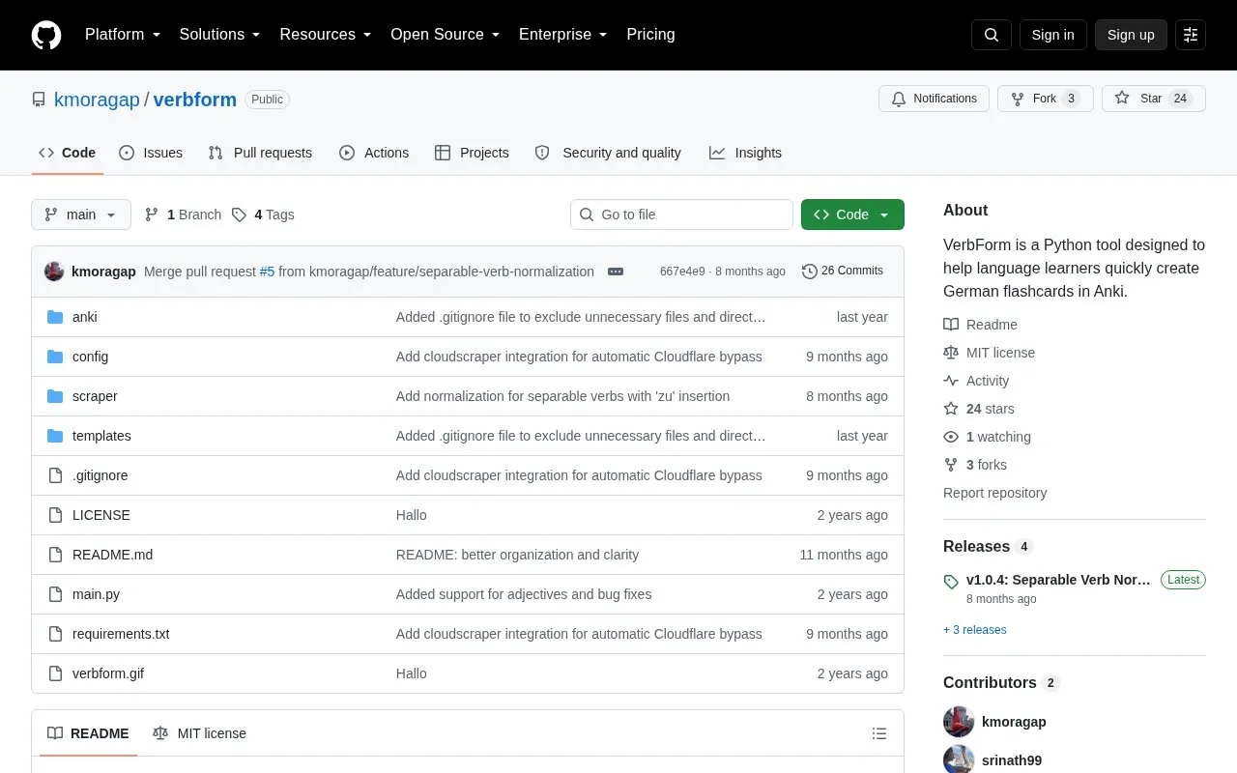Click the Tags tag icon

[x=239, y=215]
